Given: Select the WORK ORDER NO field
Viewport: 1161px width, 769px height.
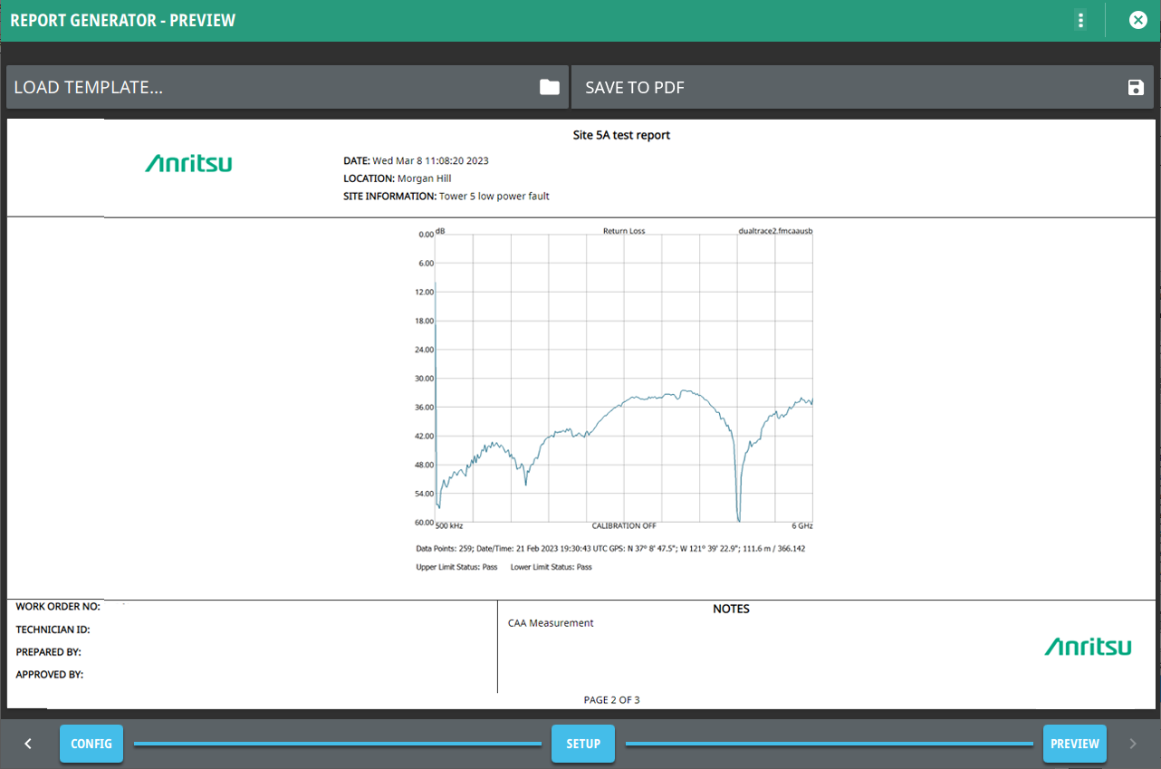Looking at the screenshot, I should pos(58,607).
